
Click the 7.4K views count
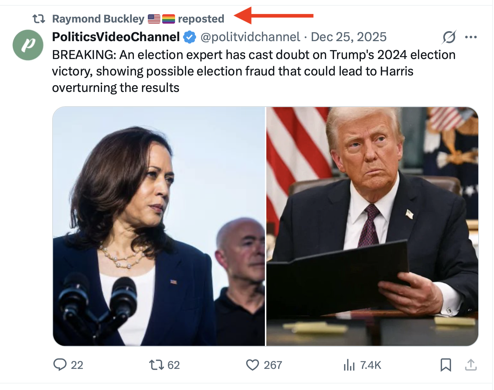(x=370, y=365)
